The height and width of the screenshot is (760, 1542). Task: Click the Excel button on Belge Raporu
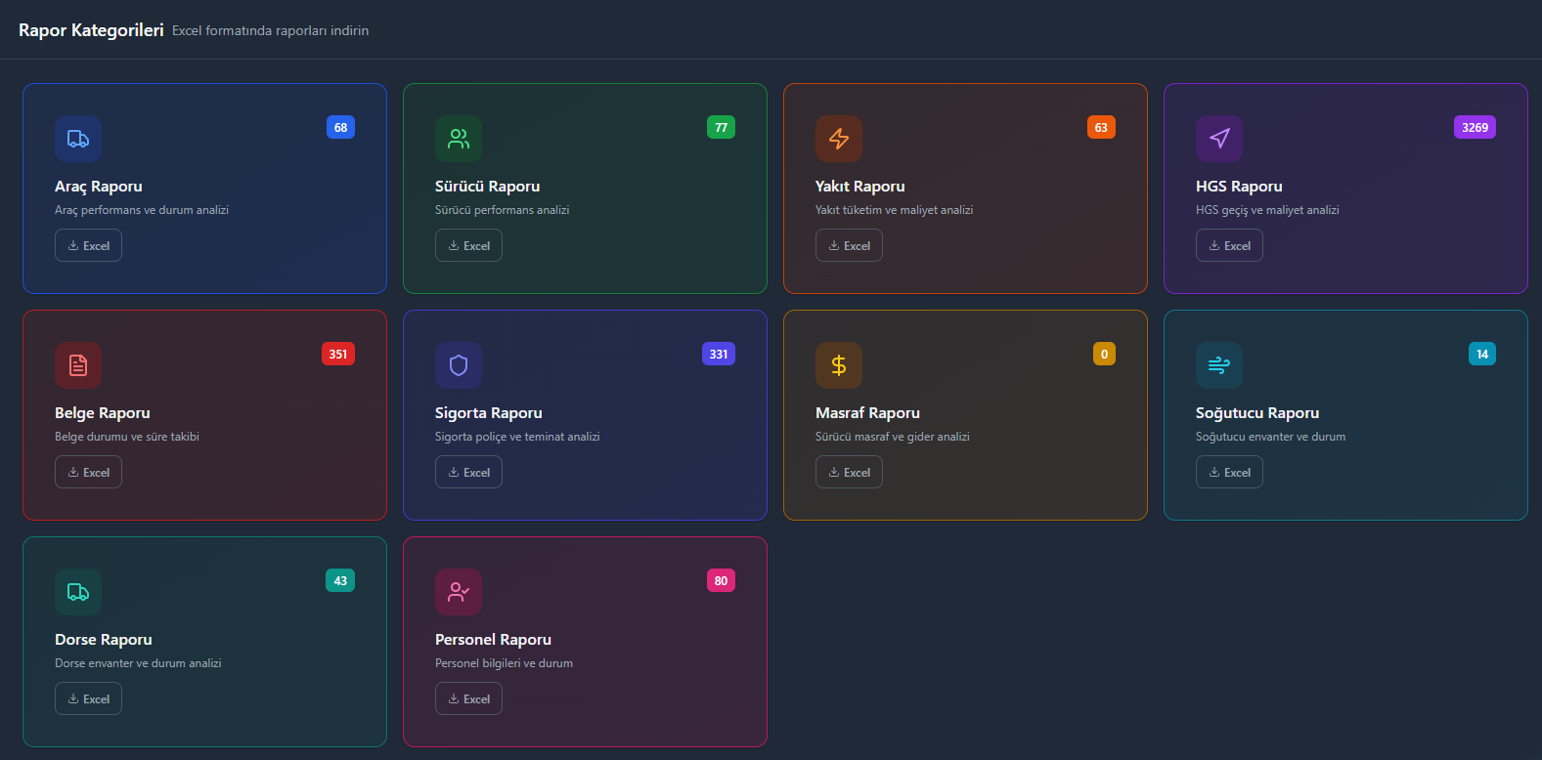coord(88,473)
